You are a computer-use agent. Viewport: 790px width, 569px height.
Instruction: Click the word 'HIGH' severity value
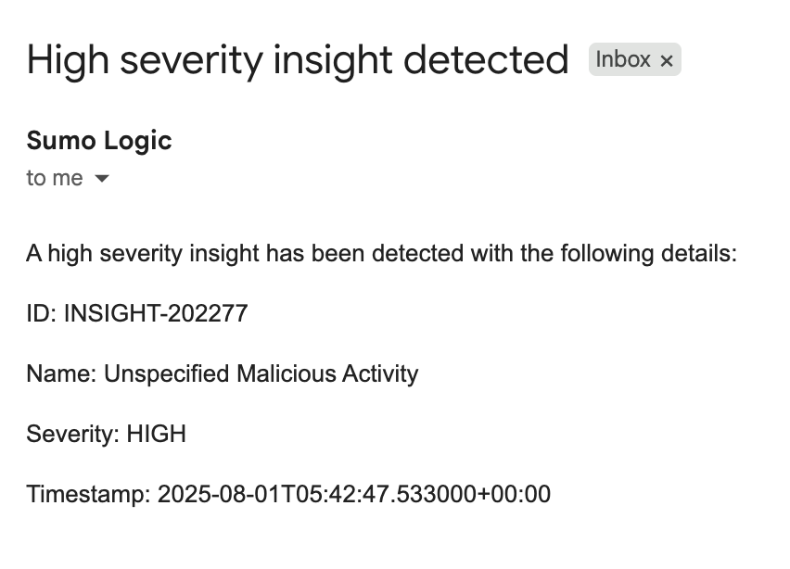pyautogui.click(x=157, y=434)
